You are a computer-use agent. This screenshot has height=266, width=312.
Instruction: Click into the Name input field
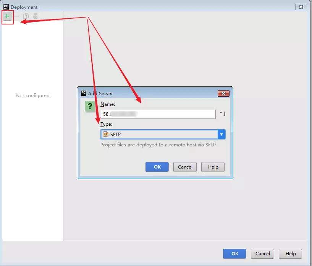click(158, 114)
